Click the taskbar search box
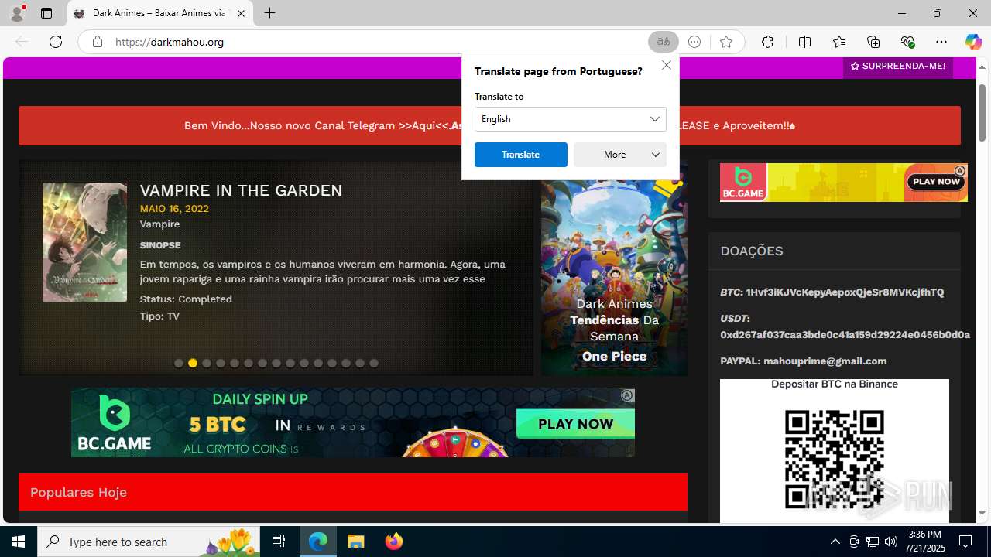Screen dimensions: 991x557 [149, 542]
